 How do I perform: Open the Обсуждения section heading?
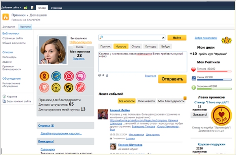tap(11, 78)
